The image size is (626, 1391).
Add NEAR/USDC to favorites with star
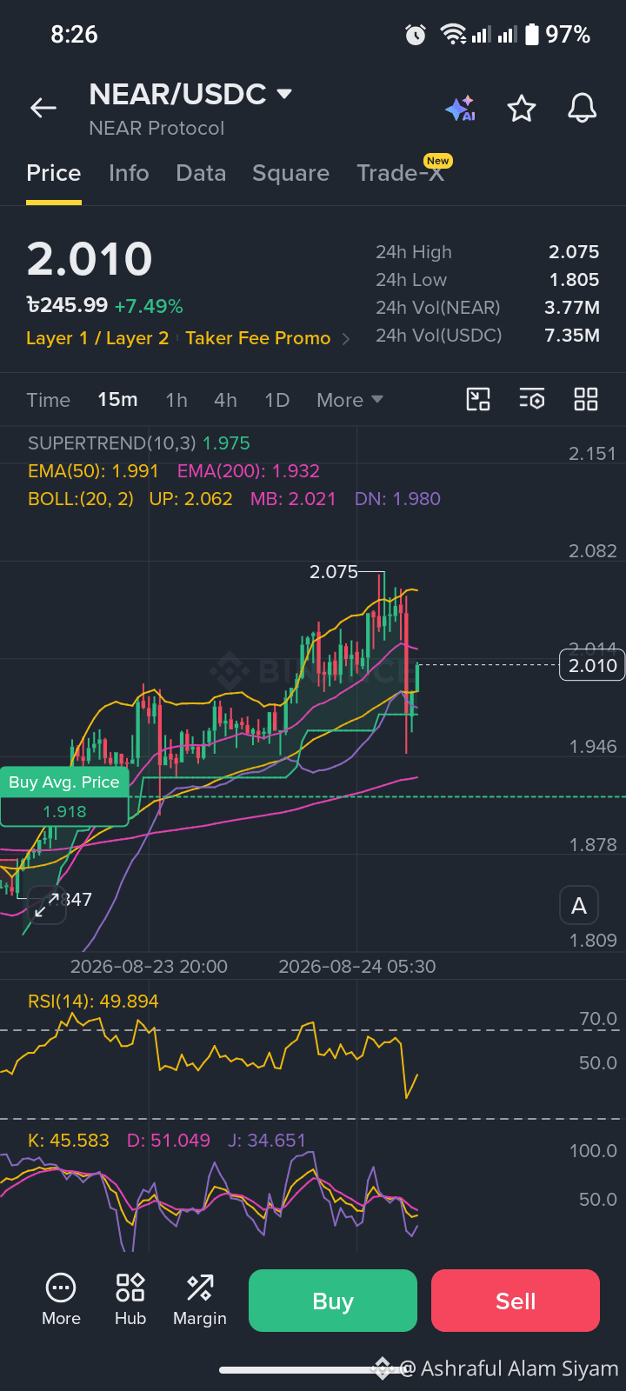click(522, 109)
